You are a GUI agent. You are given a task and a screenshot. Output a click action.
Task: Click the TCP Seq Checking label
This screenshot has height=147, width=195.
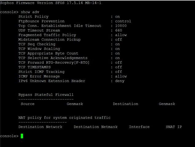click(x=37, y=44)
